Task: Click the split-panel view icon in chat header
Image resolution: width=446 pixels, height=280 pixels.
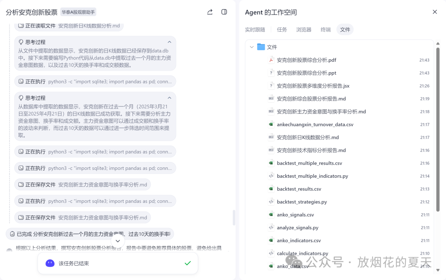Action: coord(224,12)
